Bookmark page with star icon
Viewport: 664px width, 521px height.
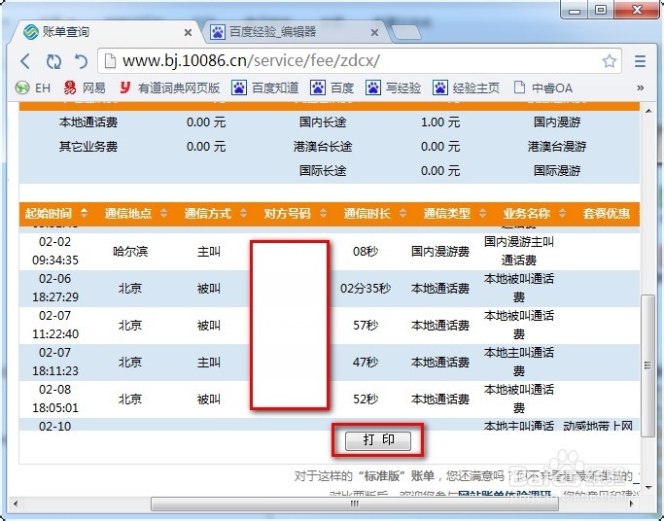click(x=609, y=61)
